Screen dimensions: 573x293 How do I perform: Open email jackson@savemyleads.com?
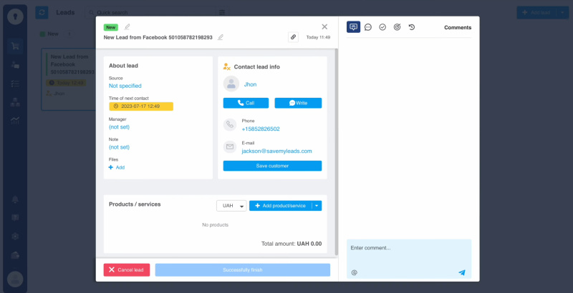pyautogui.click(x=276, y=152)
